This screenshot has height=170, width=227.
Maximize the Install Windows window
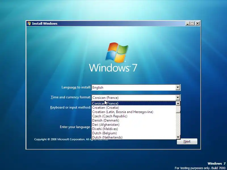click(x=192, y=24)
